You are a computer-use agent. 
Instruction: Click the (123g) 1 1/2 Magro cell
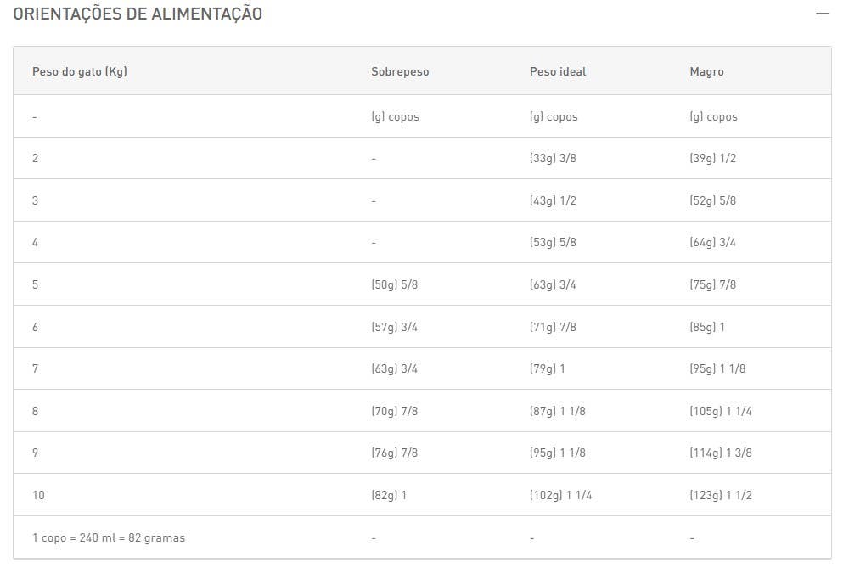(721, 495)
